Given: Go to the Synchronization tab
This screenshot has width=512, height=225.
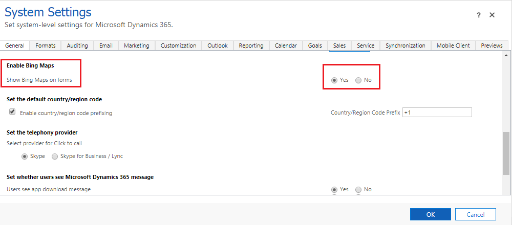Looking at the screenshot, I should click(x=405, y=46).
